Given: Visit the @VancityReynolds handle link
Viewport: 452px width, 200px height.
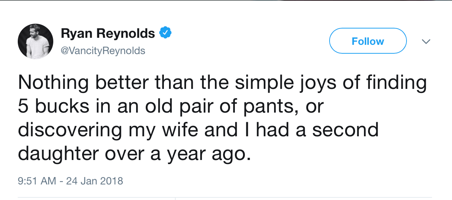Looking at the screenshot, I should click(103, 50).
